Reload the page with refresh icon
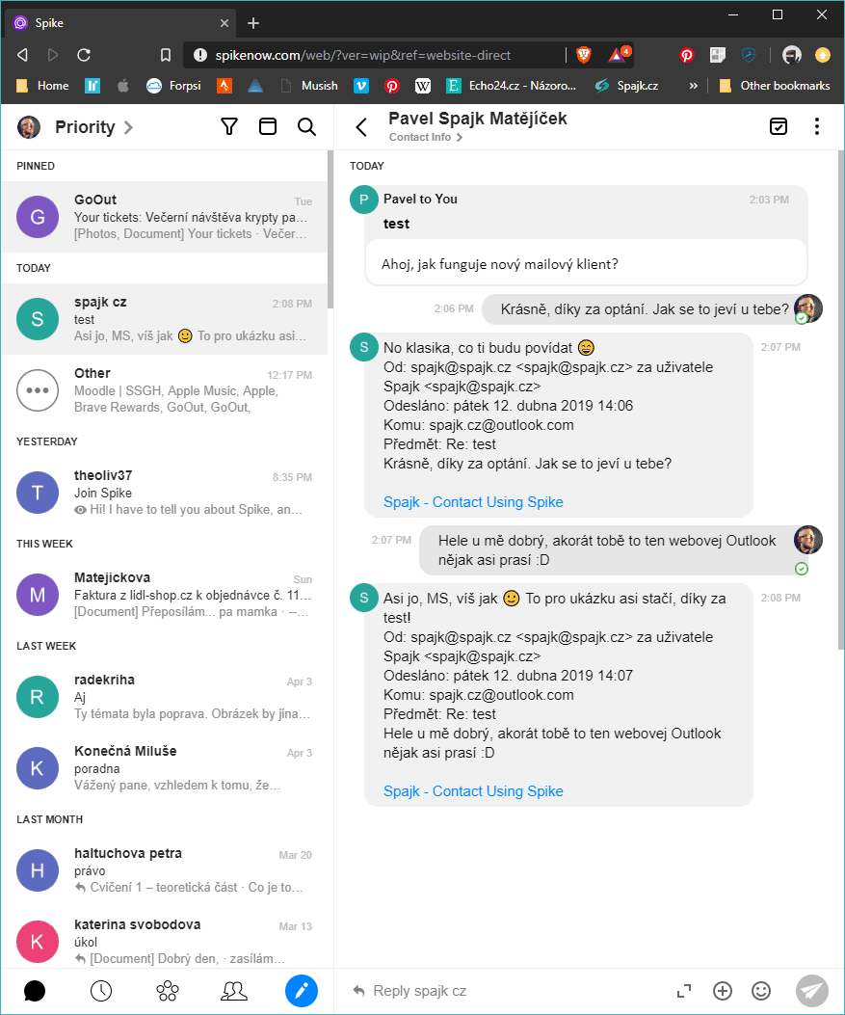 point(84,55)
